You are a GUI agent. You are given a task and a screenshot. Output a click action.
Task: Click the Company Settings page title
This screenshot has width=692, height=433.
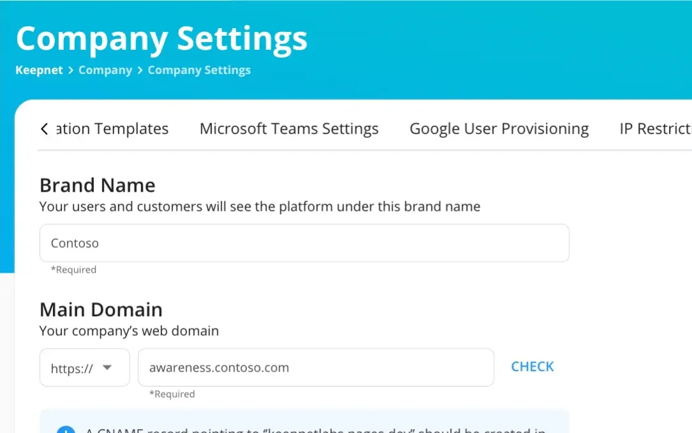(162, 39)
